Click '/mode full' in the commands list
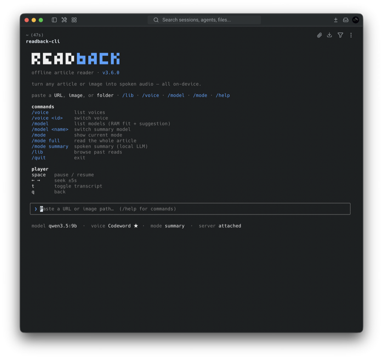The width and height of the screenshot is (383, 359). pyautogui.click(x=46, y=141)
